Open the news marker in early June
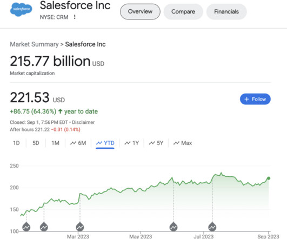Image resolution: width=287 pixels, height=239 pixels. [173, 227]
